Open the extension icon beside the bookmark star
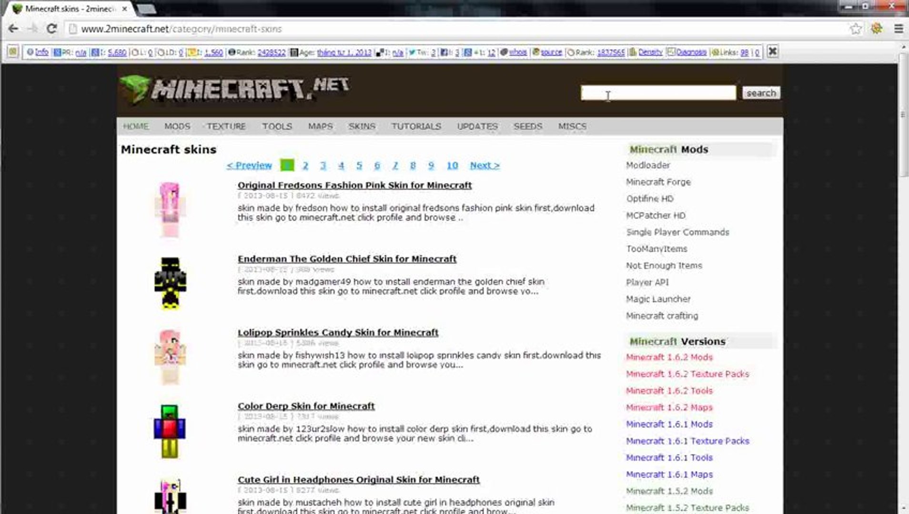Screen dimensions: 909x514 [x=877, y=29]
